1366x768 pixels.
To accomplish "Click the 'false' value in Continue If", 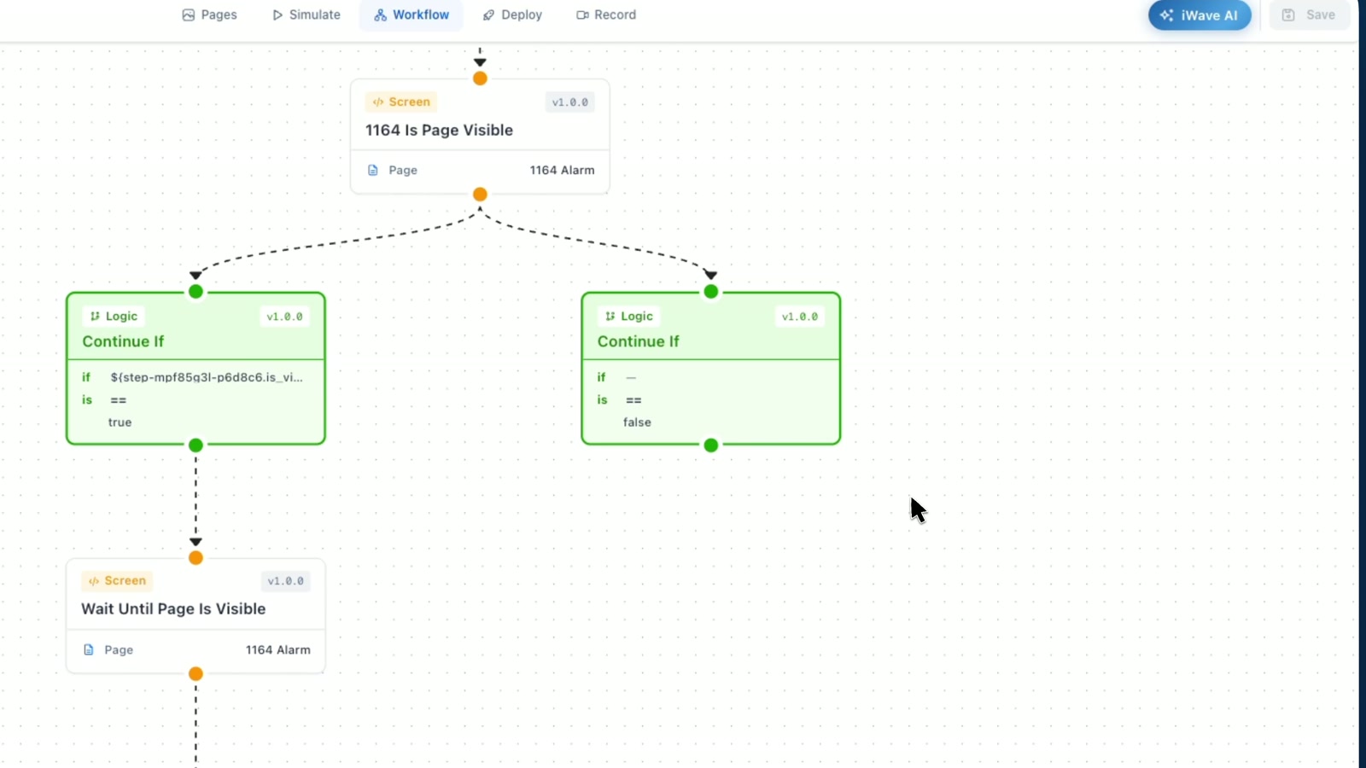I will (x=637, y=422).
